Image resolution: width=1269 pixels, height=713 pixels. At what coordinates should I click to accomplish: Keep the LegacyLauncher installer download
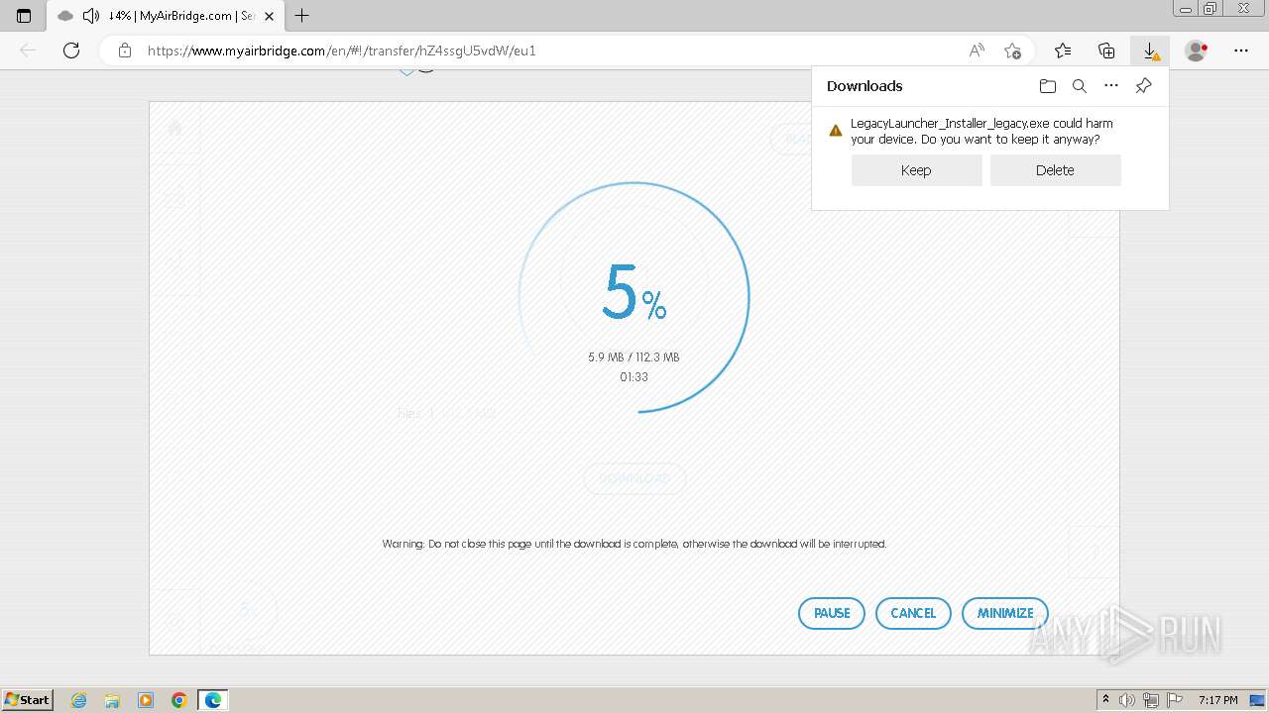point(916,170)
